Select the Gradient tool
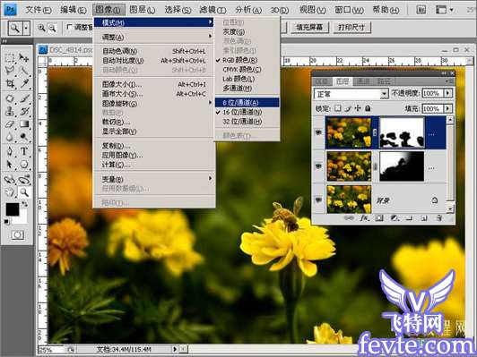Viewport: 477px width, 357px height. [x=23, y=124]
